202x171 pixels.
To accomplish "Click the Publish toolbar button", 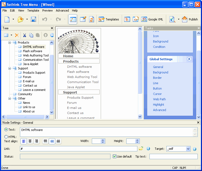I will (x=190, y=19).
